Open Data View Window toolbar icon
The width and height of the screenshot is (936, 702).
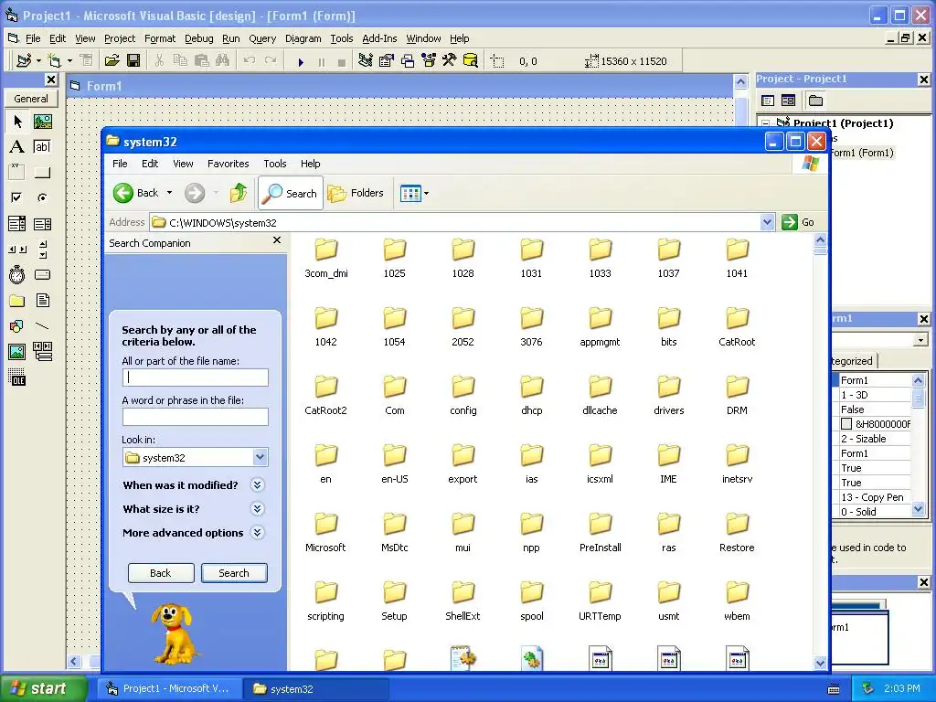tap(471, 60)
